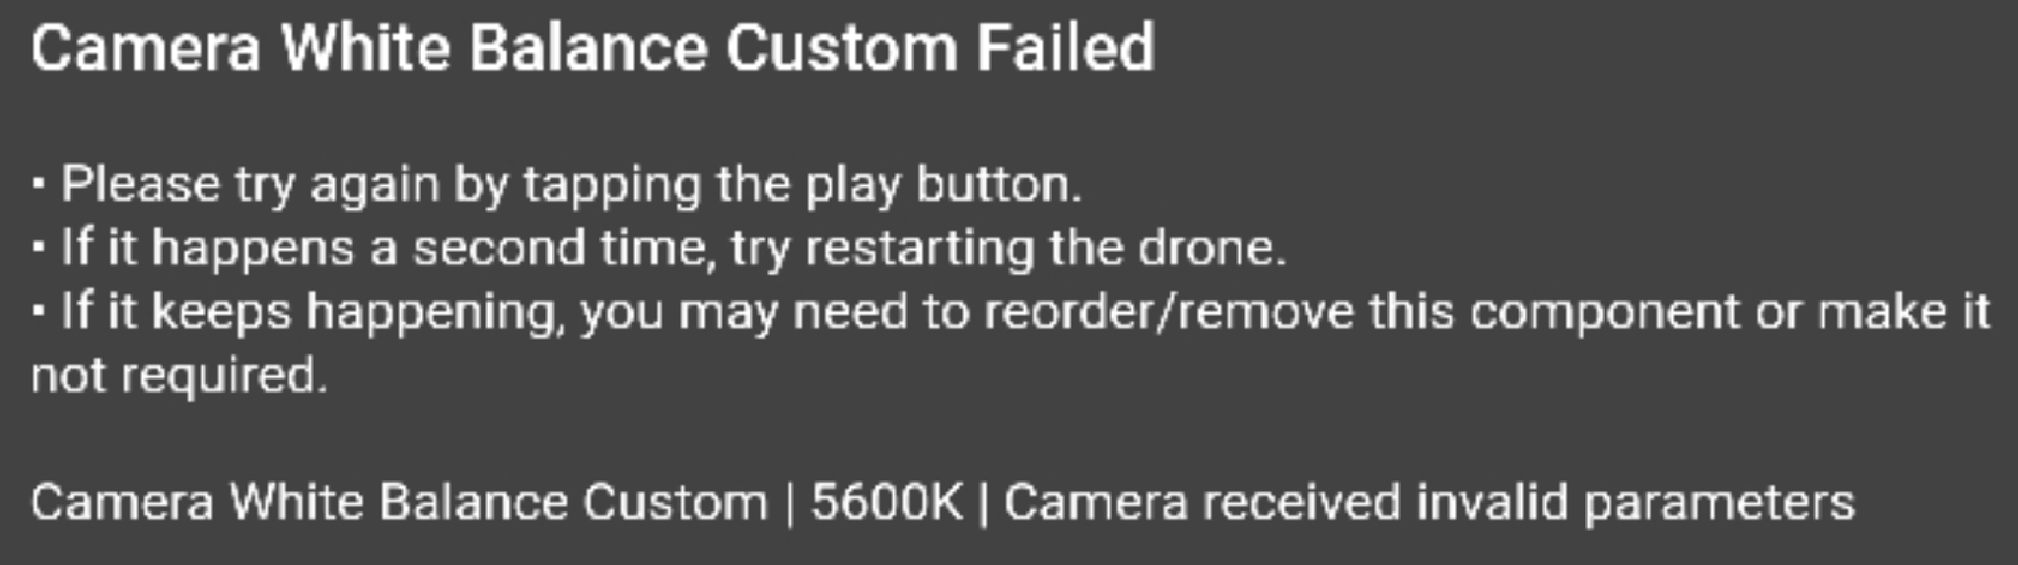Click the bullet marker before 'If it happens'

38,248
